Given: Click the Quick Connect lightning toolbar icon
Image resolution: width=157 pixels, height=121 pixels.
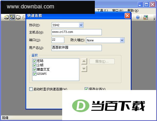Looking at the screenshot, I should click(12, 17).
